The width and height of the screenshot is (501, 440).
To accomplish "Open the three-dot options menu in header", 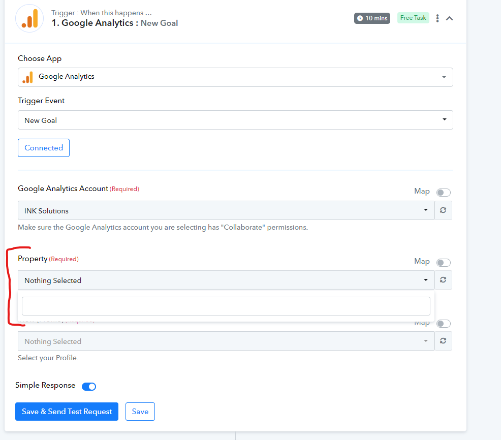I will tap(437, 18).
